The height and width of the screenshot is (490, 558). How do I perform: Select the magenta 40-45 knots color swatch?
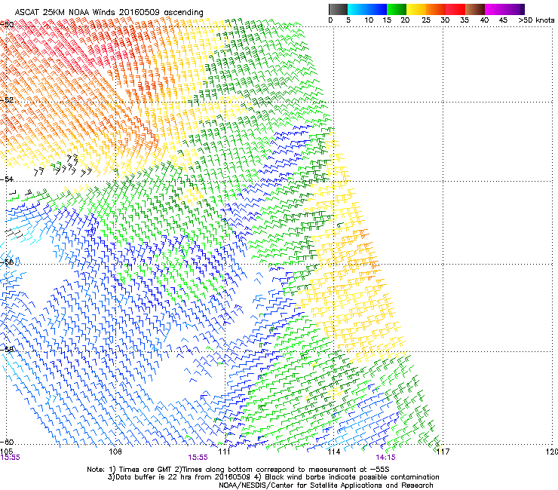[x=495, y=9]
